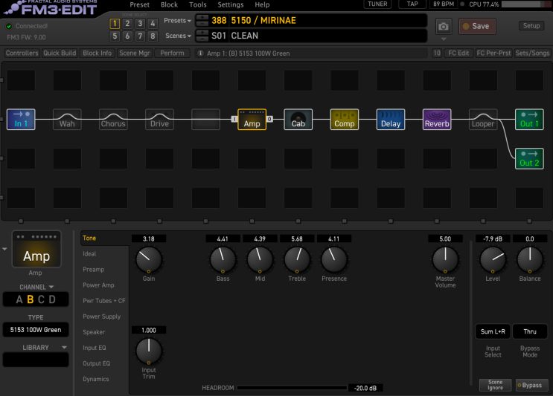The image size is (553, 396).
Task: Click collapse arrow left of Amp thumbnail
Action: (4, 249)
